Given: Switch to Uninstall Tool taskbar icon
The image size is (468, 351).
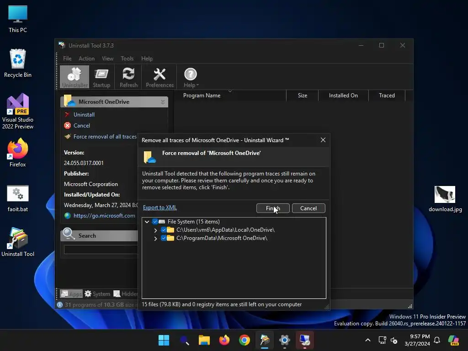Looking at the screenshot, I should click(x=265, y=340).
